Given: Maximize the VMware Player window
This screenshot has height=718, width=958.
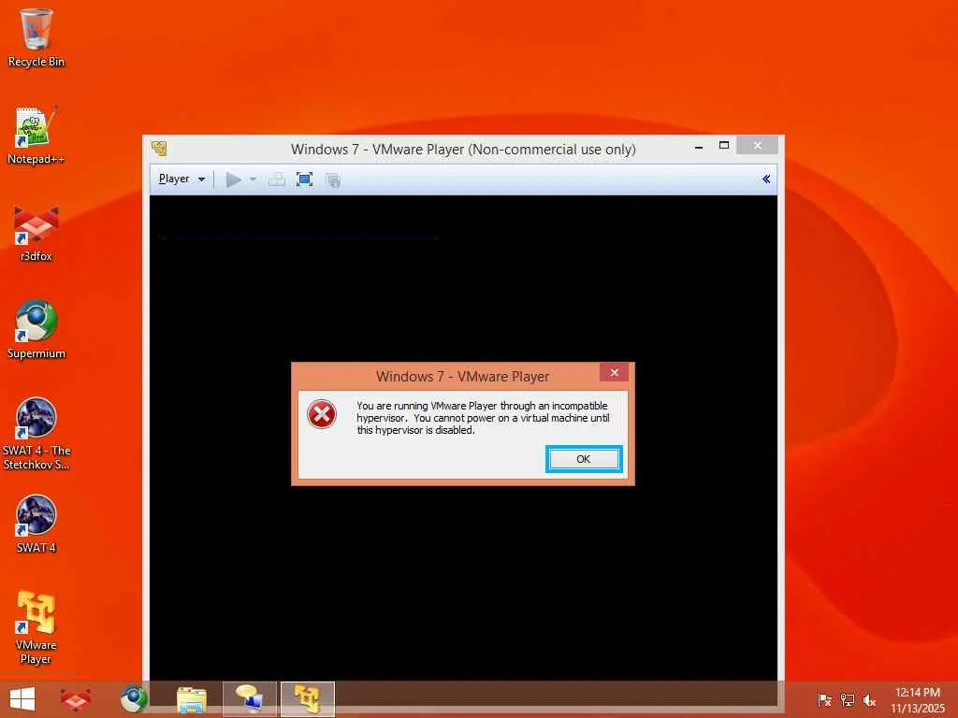Looking at the screenshot, I should (724, 145).
